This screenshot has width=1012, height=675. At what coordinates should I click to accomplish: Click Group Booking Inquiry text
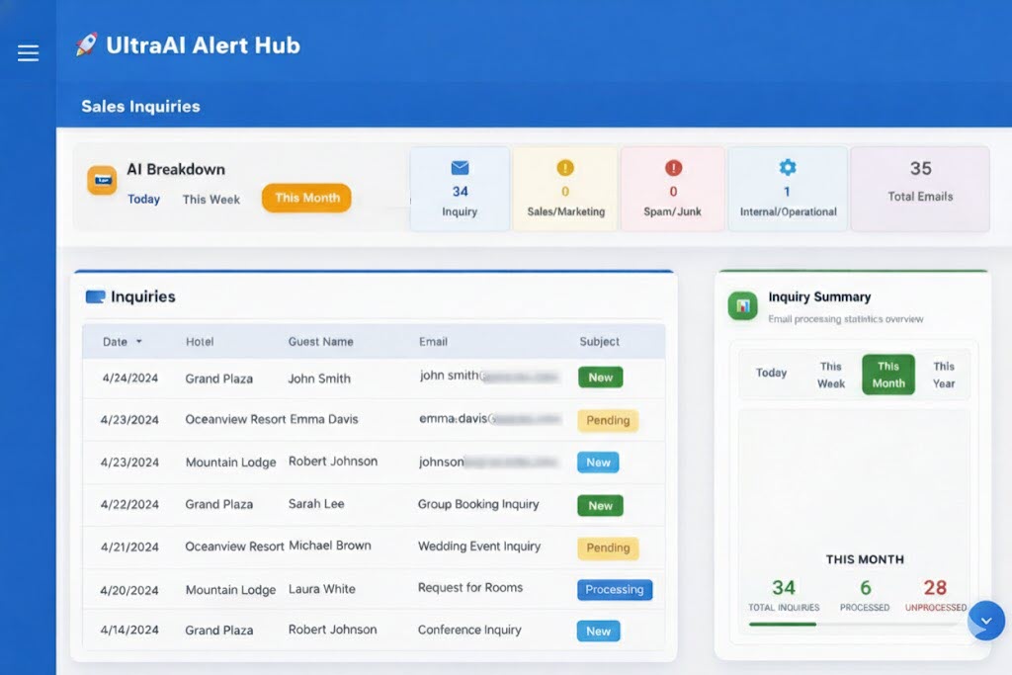pos(477,504)
